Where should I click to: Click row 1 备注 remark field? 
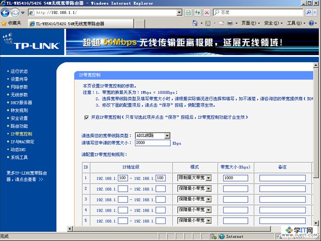pyautogui.click(x=283, y=178)
